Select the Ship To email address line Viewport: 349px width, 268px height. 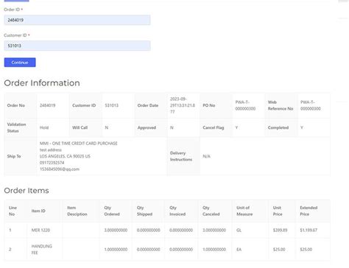tap(60, 169)
